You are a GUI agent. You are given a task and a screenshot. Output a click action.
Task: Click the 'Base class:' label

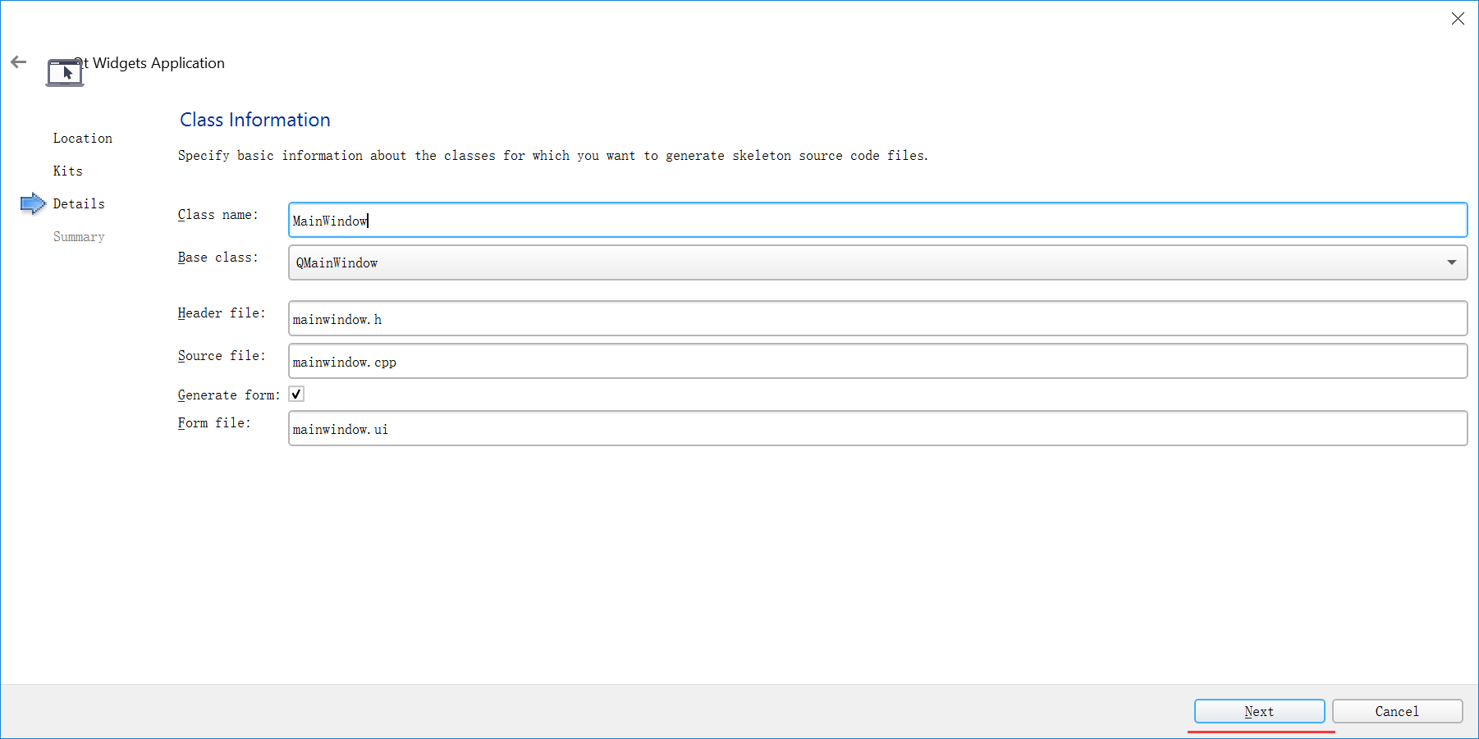tap(218, 258)
